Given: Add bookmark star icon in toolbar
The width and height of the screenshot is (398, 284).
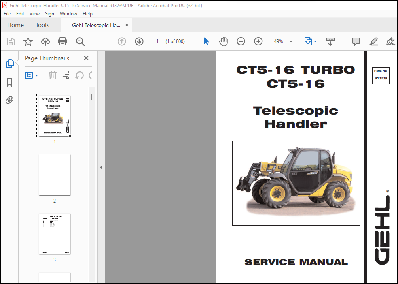Looking at the screenshot, I should pyautogui.click(x=28, y=41).
